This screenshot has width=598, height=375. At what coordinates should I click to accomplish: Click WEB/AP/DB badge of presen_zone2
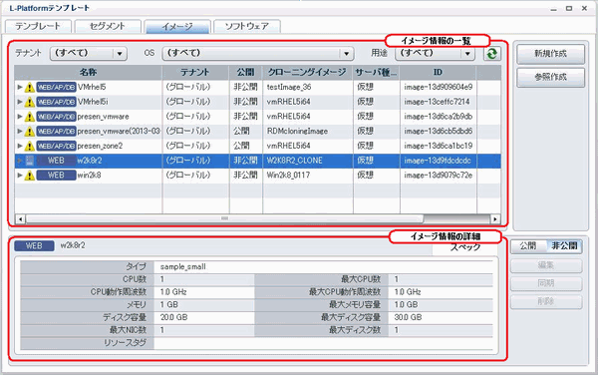[56, 146]
